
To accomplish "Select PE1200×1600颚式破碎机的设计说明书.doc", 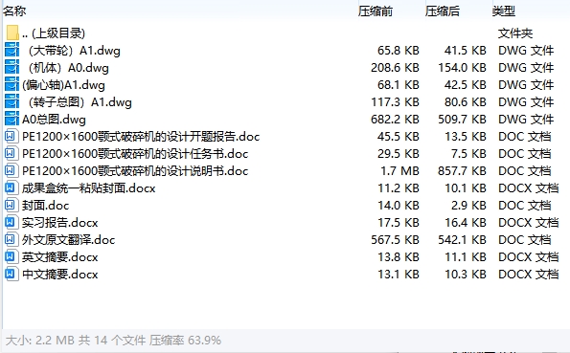I will point(135,171).
